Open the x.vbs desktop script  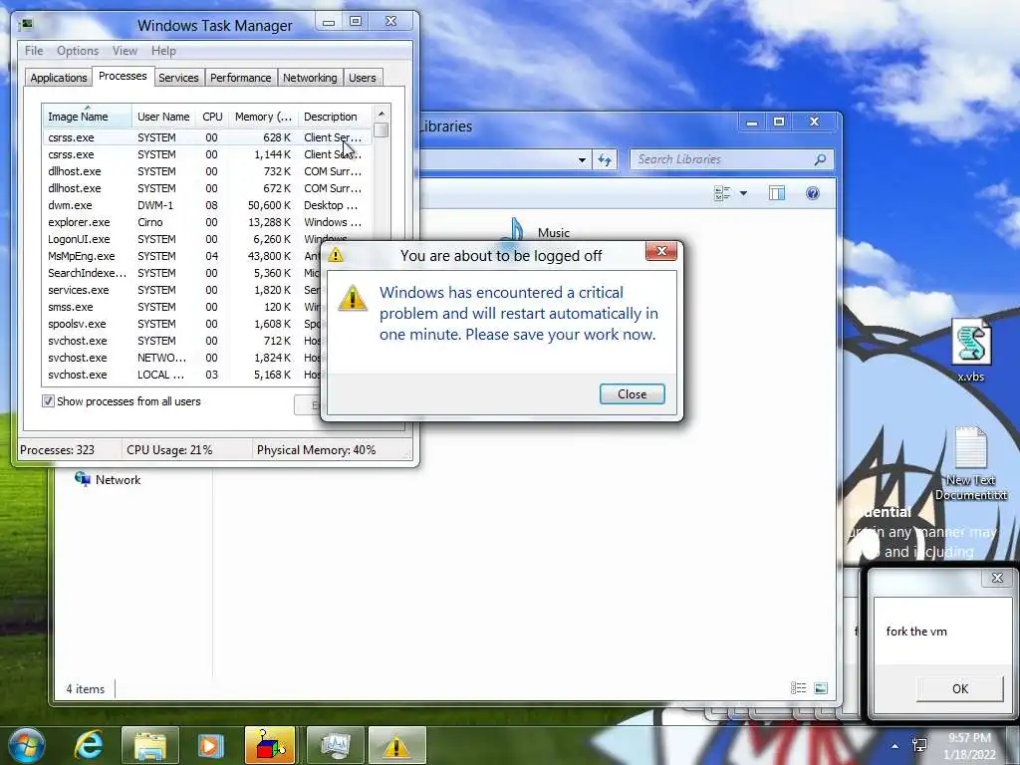click(x=970, y=352)
